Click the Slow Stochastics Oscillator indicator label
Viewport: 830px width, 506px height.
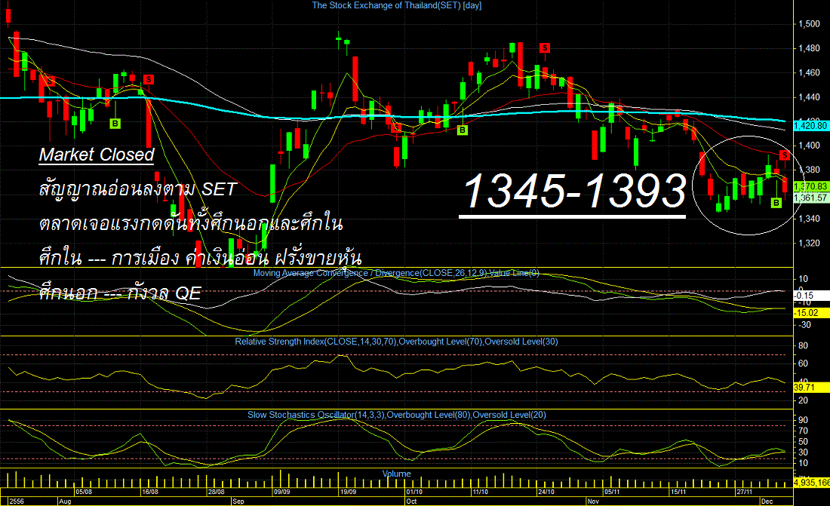pos(396,415)
